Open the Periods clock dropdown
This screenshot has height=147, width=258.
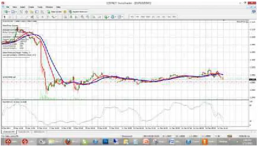tap(113, 17)
